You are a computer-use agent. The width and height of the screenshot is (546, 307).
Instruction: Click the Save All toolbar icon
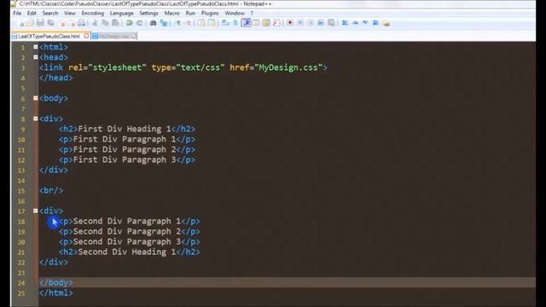[51, 23]
